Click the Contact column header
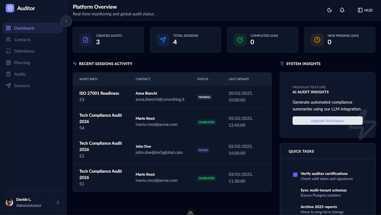The image size is (381, 215). tap(143, 79)
